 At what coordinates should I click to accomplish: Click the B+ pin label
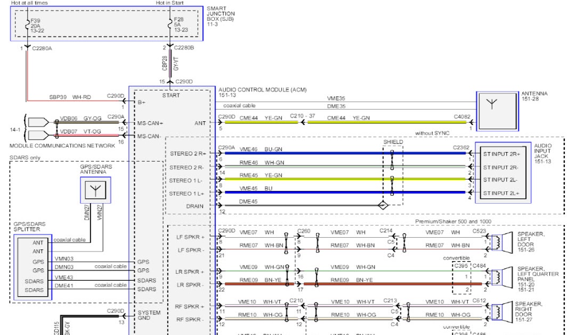point(142,102)
